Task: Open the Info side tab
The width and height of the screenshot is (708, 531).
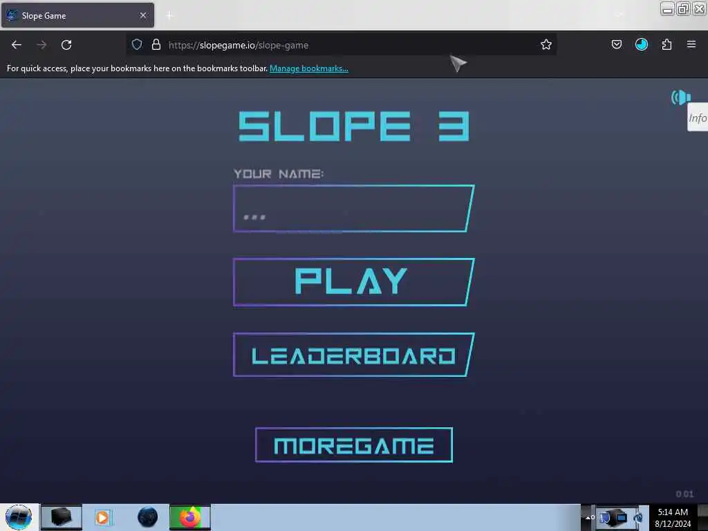Action: coord(698,118)
